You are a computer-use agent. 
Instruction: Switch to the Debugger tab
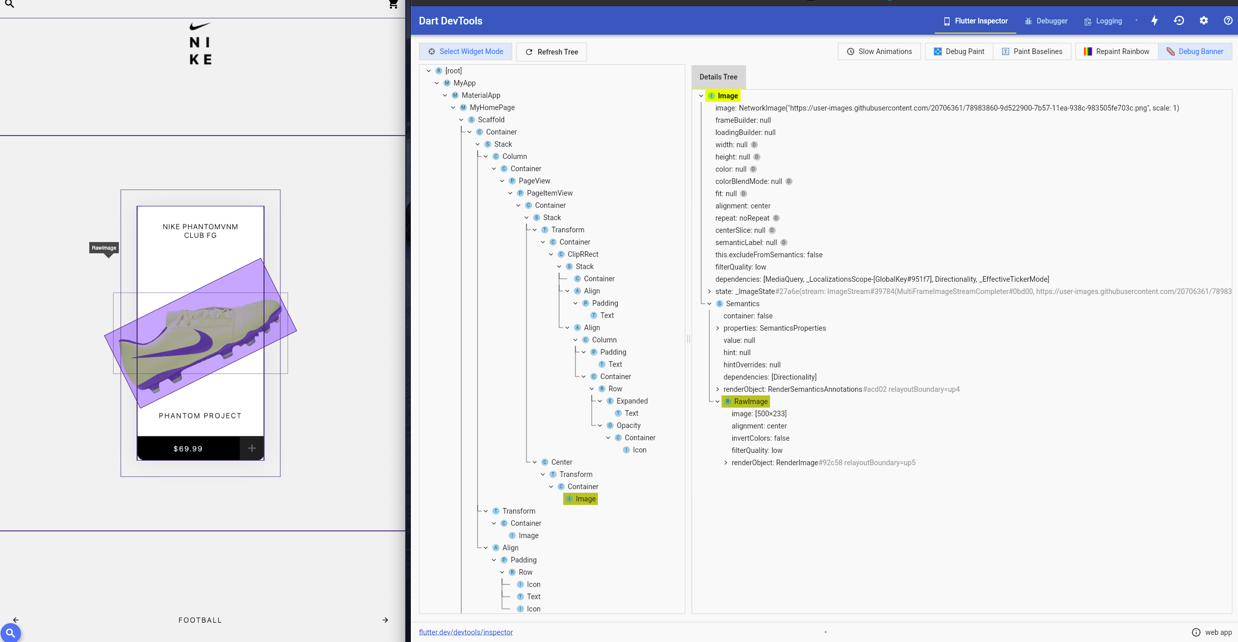[1046, 21]
